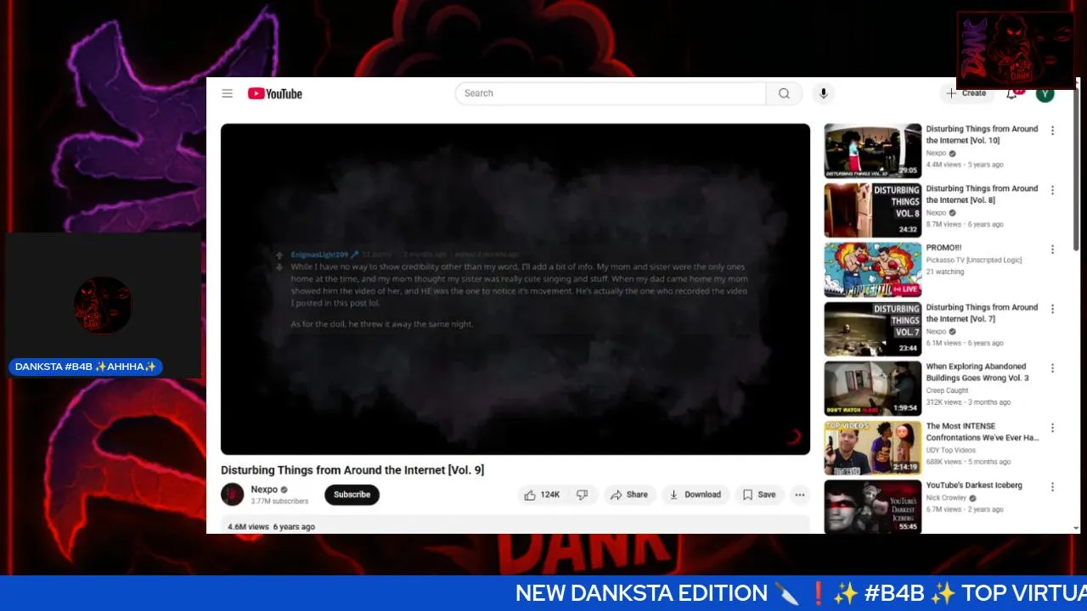Open the PROMO!!! live stream thumbnail
This screenshot has height=611, width=1087.
(x=872, y=270)
